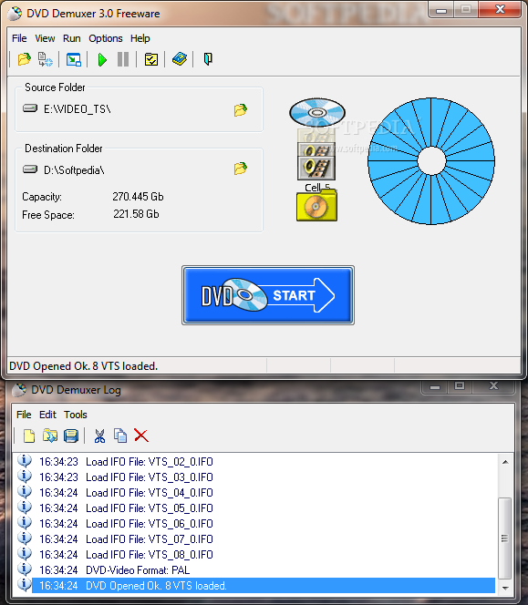Screen dimensions: 528x605
Task: Select log row DVD-Video Format: PAL
Action: pos(264,569)
